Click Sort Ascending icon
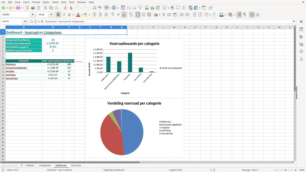The width and height of the screenshot is (306, 172). point(129,8)
